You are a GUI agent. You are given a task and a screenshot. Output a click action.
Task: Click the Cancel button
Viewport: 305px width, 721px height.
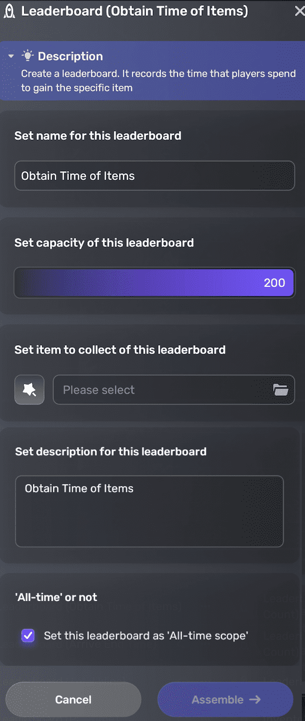[x=73, y=699]
